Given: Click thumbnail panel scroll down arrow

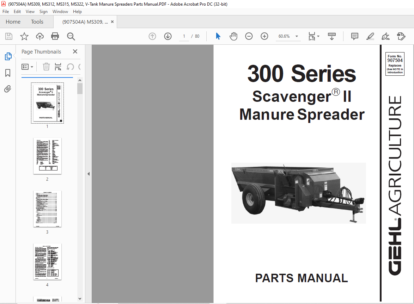Looking at the screenshot, I should coord(80,299).
